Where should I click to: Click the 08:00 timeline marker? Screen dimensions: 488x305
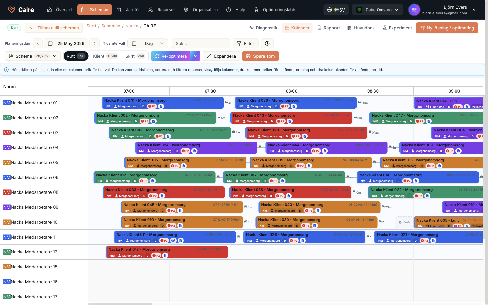point(291,91)
